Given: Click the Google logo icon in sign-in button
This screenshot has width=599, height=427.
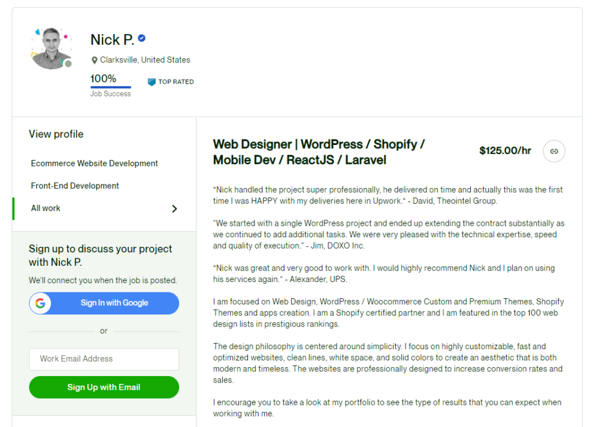Looking at the screenshot, I should (41, 303).
